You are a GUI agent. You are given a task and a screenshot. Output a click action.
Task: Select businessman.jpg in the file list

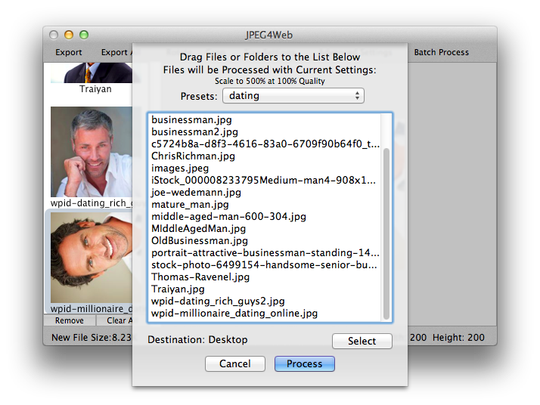pos(265,119)
